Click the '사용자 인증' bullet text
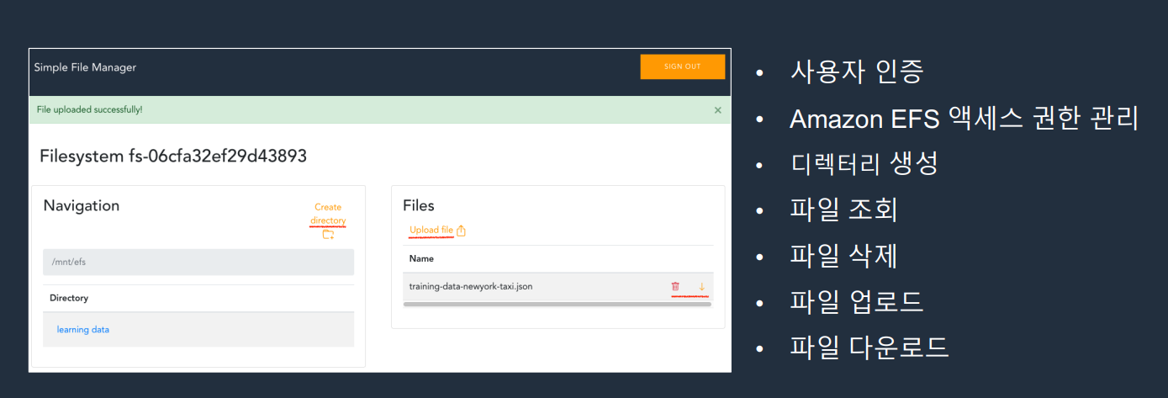 (857, 72)
